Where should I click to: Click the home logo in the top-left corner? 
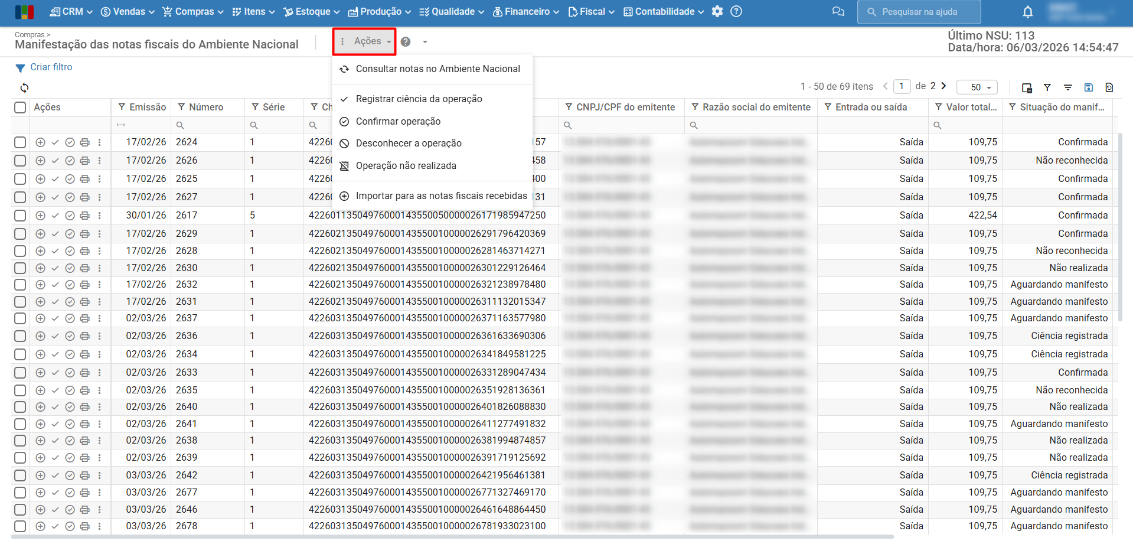(x=24, y=12)
